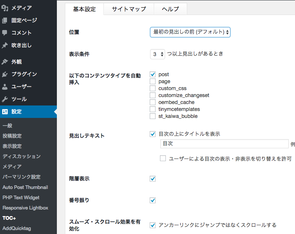Open 外観 appearance via paintbrush icon
Screen dimensions: 295x234
5,62
